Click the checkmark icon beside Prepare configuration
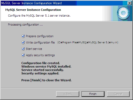 click(23, 36)
